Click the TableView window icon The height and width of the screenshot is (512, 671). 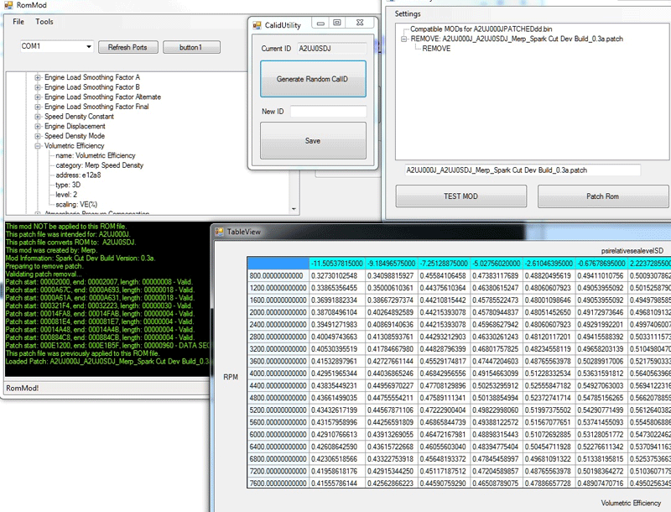click(x=220, y=232)
